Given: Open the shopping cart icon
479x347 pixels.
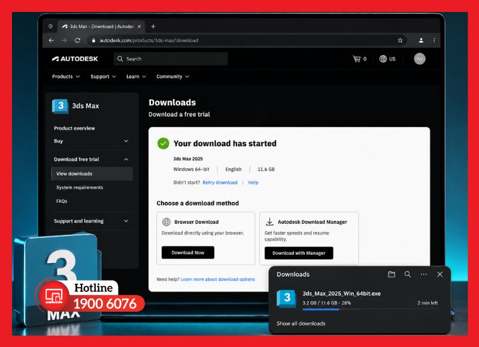Looking at the screenshot, I should 356,59.
